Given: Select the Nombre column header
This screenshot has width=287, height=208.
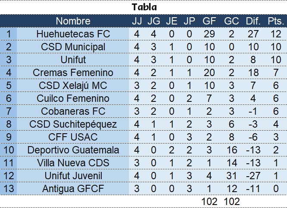Looking at the screenshot, I should [x=73, y=21].
